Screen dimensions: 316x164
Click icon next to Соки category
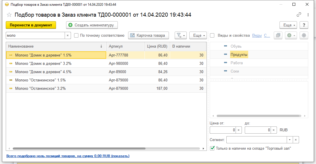tap(226, 71)
